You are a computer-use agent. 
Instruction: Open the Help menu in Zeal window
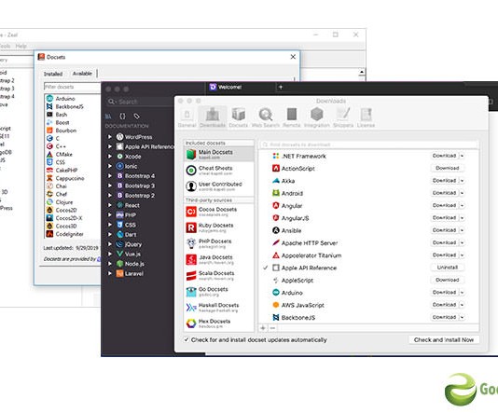coord(21,46)
